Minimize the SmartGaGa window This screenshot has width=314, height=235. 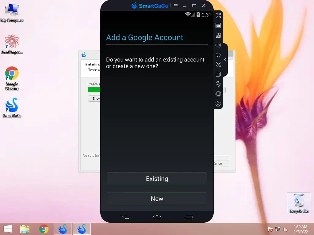185,6
